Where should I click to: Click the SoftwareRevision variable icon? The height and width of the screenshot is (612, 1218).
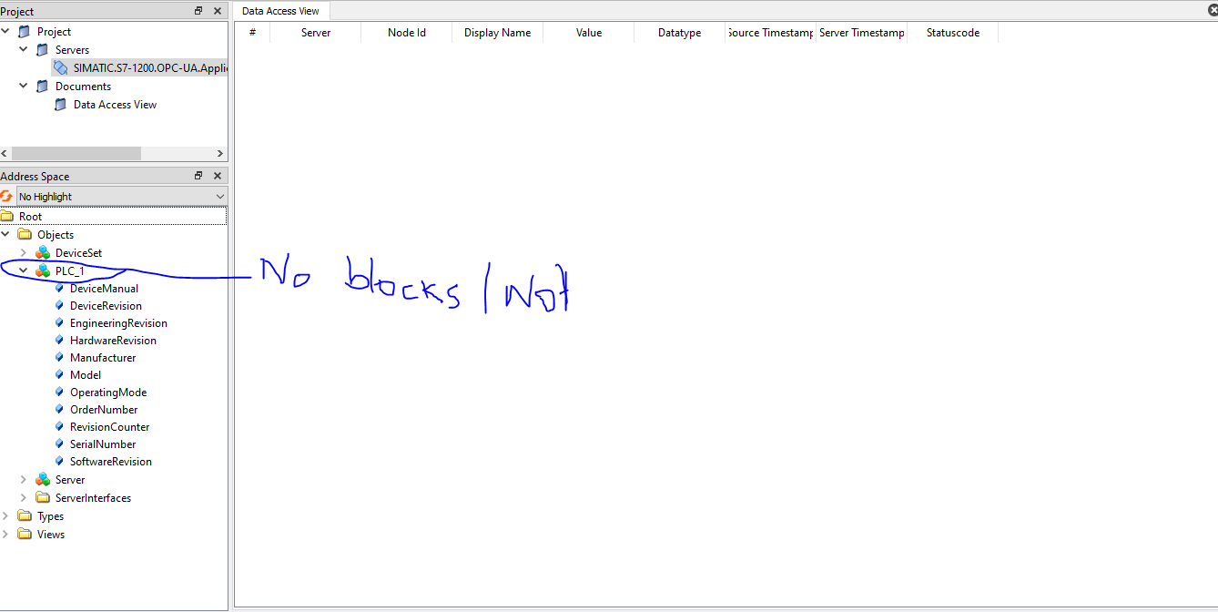point(59,461)
